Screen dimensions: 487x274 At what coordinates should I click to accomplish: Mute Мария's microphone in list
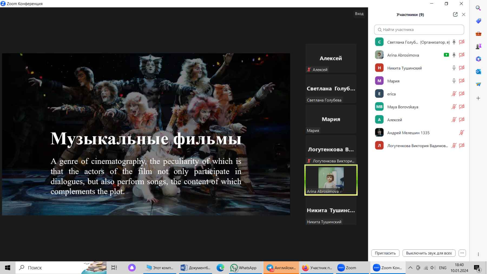[454, 81]
